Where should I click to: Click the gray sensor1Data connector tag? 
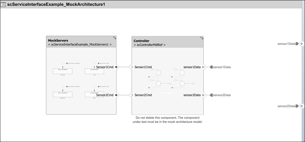[x=211, y=67]
